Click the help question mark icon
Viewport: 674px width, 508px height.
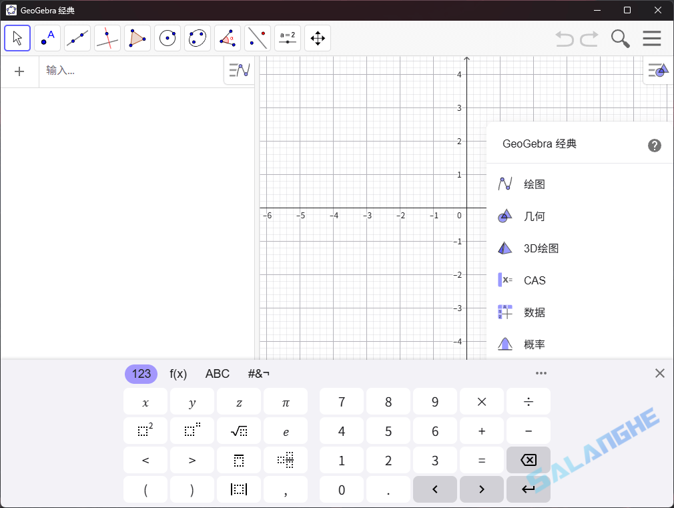[655, 145]
